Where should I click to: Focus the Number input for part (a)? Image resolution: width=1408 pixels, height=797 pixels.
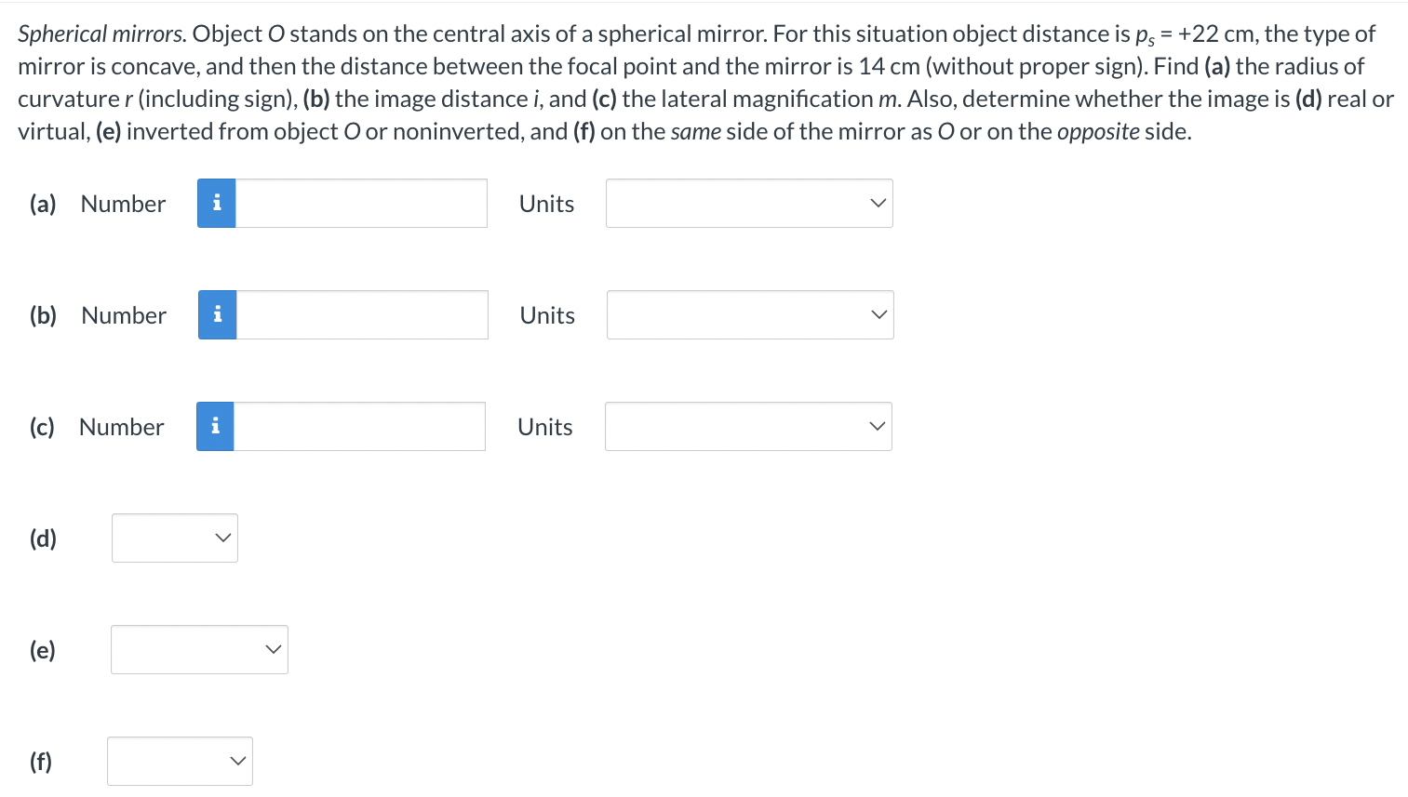point(361,203)
